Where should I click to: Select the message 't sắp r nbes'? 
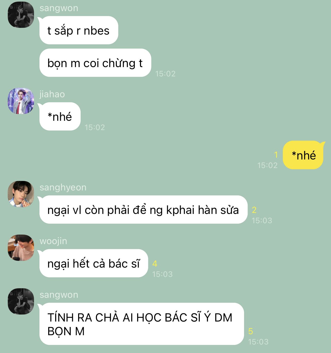[79, 30]
